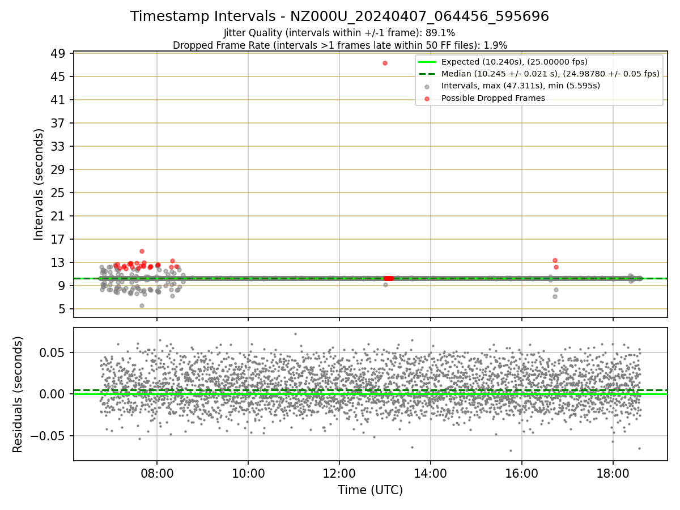Click the Intervals (seconds) y-axis label

tap(39, 184)
